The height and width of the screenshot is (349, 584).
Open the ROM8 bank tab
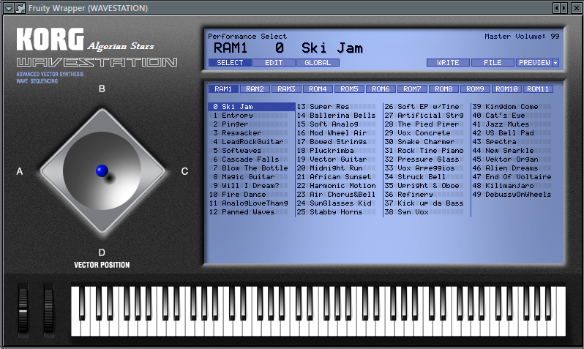[443, 89]
